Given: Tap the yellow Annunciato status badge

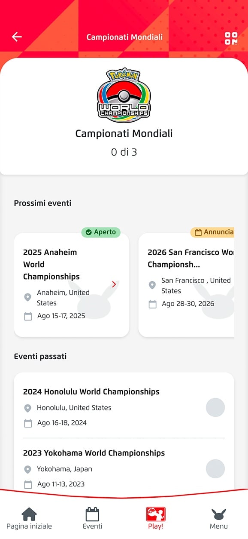Looking at the screenshot, I should [212, 232].
